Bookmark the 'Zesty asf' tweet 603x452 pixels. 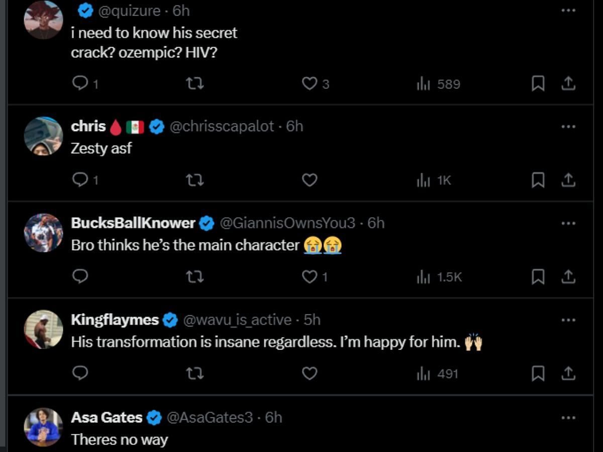tap(538, 180)
